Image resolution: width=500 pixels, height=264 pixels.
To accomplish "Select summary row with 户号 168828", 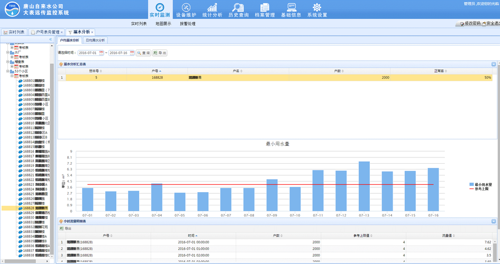I will pyautogui.click(x=275, y=78).
